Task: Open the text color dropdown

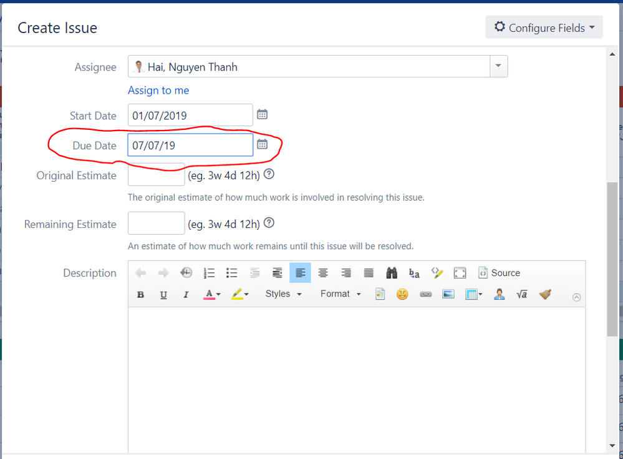Action: 212,294
